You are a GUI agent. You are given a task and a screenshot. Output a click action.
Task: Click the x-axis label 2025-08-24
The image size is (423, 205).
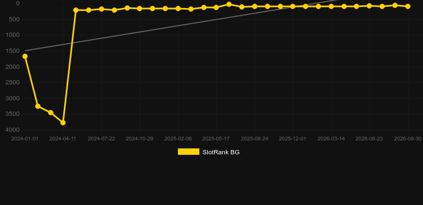click(255, 139)
